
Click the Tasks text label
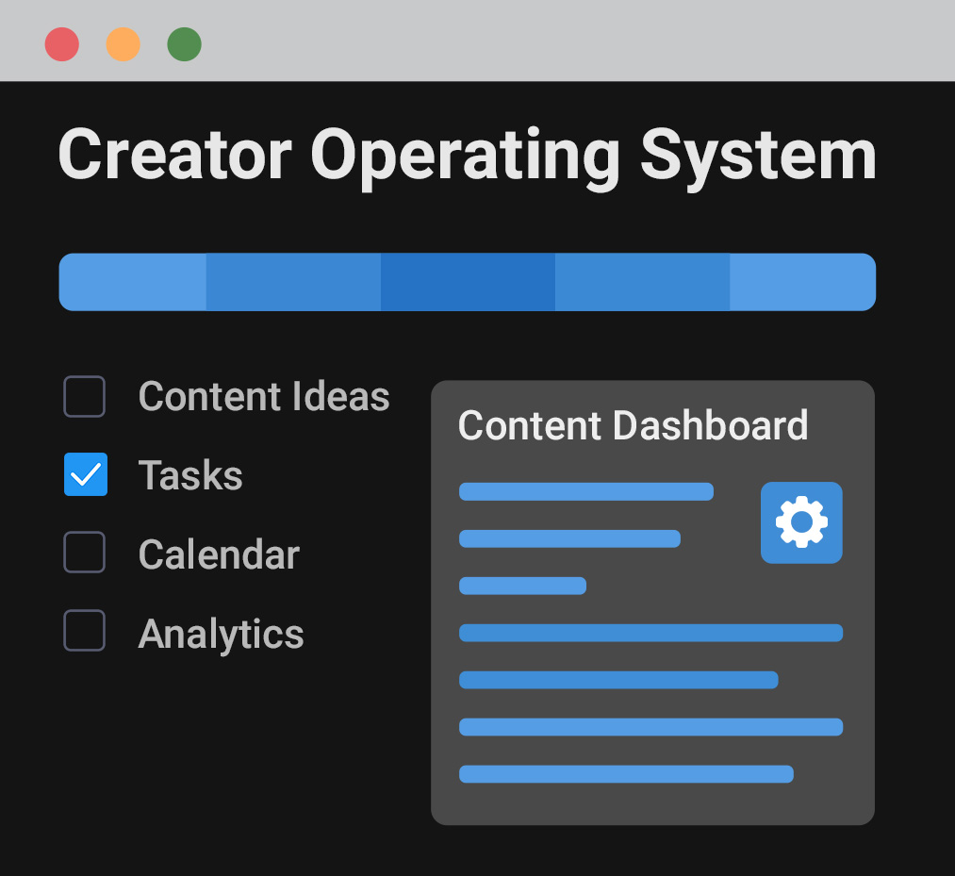(x=190, y=475)
